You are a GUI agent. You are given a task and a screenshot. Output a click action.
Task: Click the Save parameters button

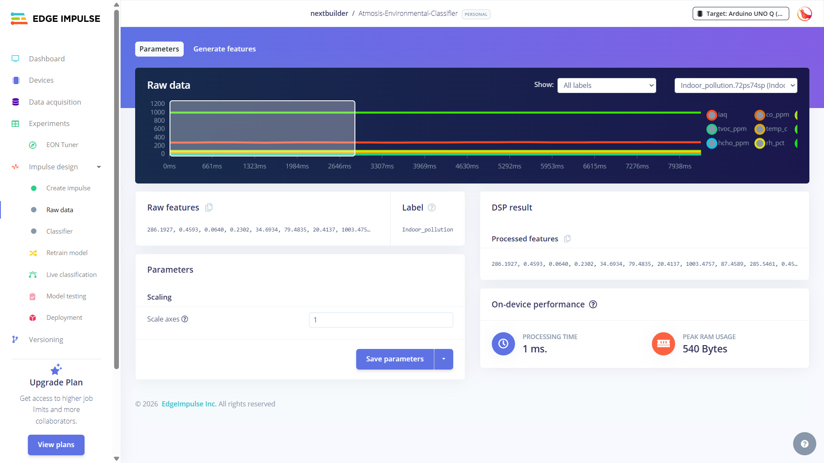395,359
